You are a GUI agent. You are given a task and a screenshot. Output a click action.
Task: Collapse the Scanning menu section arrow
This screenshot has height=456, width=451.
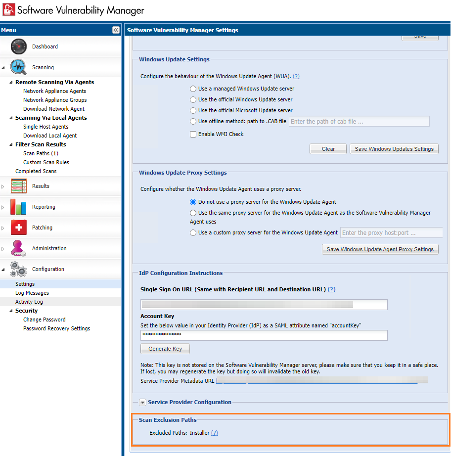point(3,68)
